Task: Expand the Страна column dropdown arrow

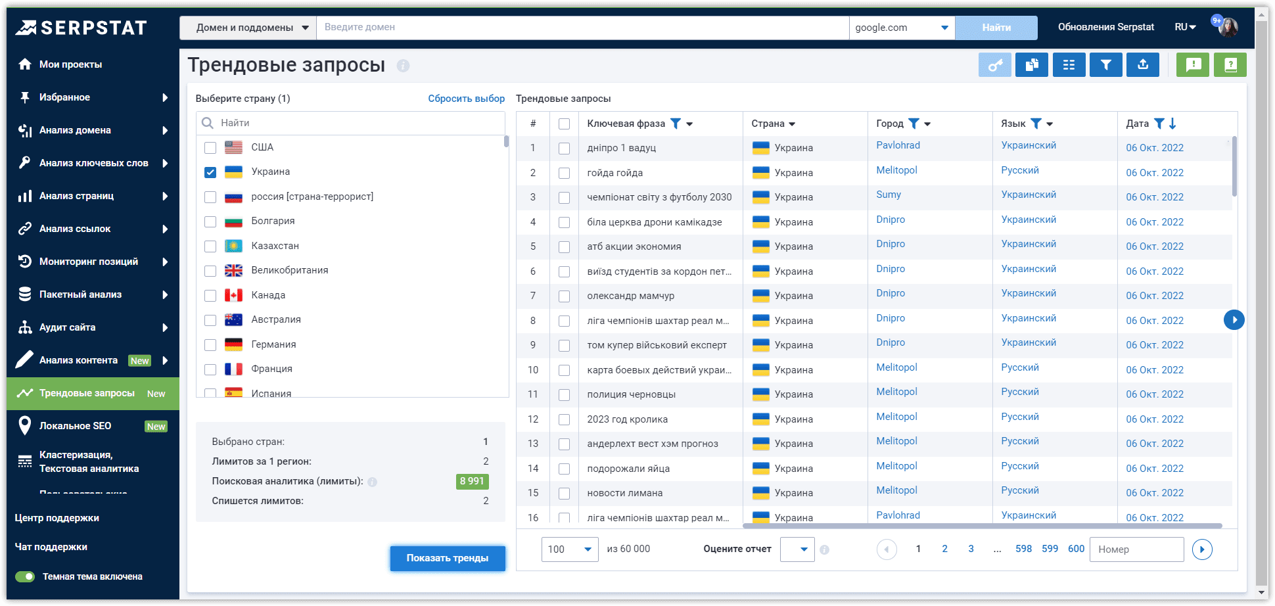Action: 792,124
